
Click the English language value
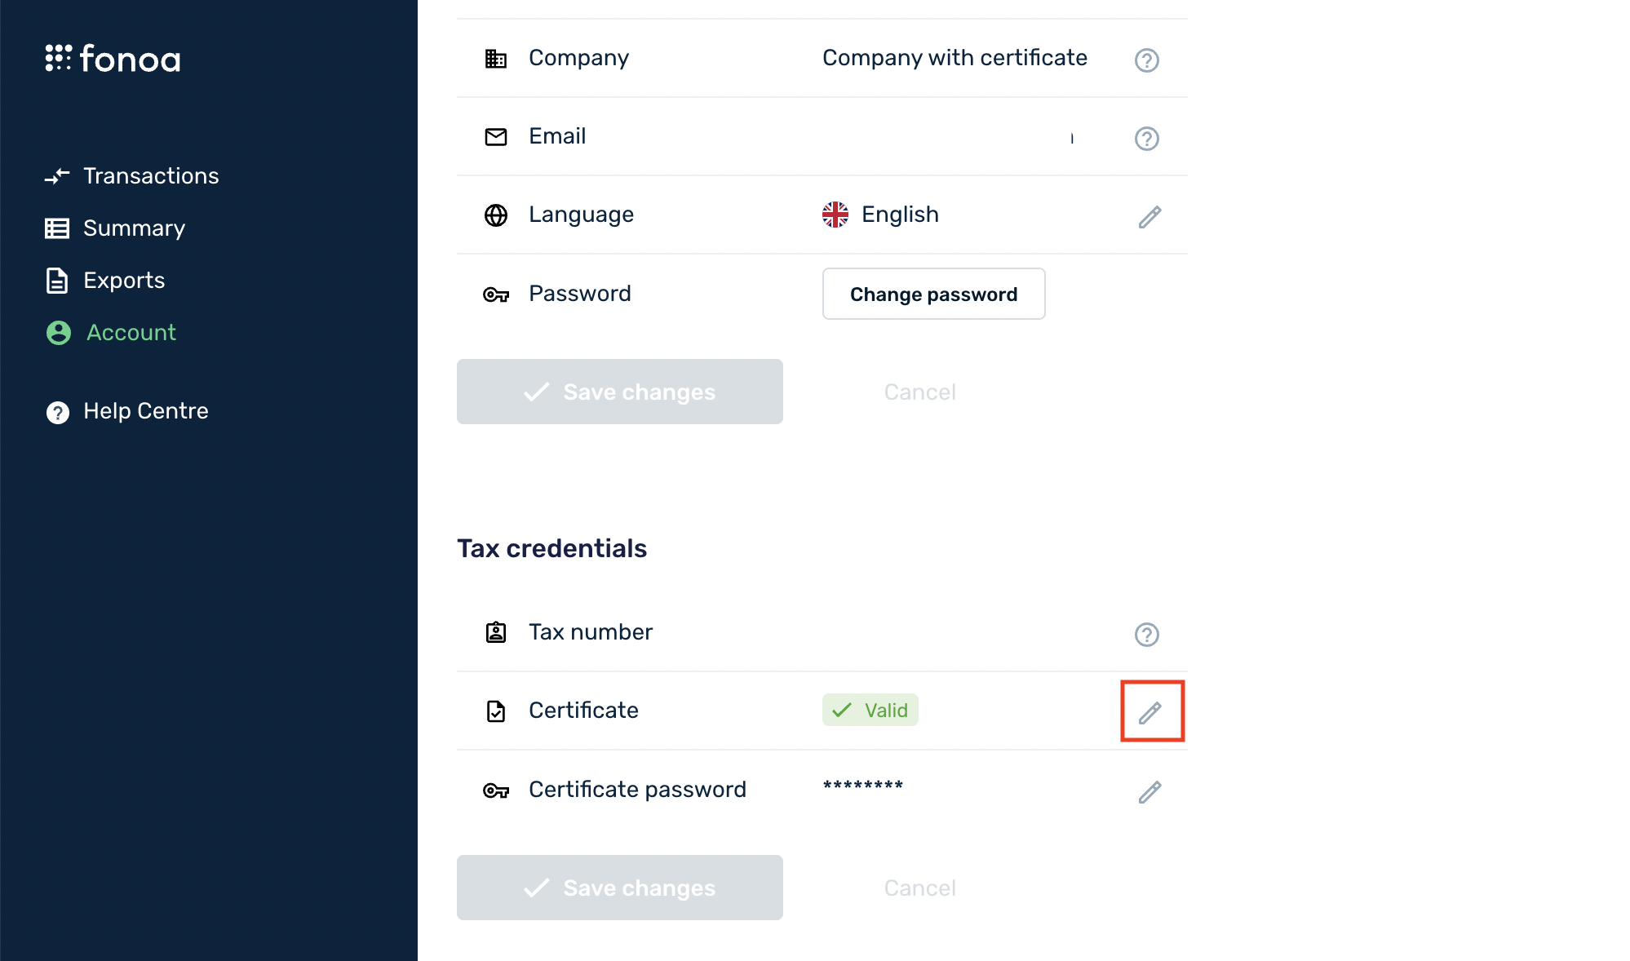(899, 215)
